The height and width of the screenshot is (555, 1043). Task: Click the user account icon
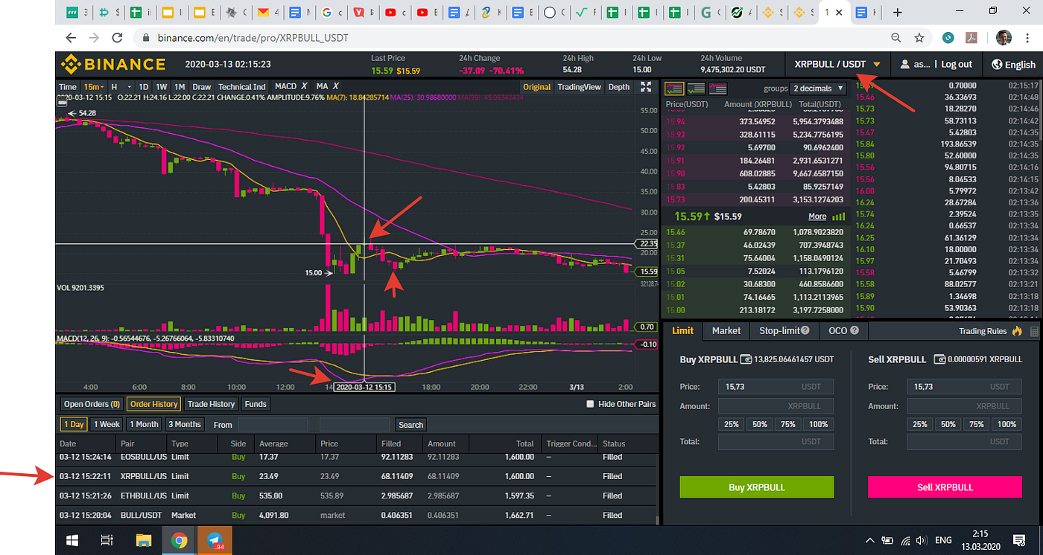click(905, 64)
